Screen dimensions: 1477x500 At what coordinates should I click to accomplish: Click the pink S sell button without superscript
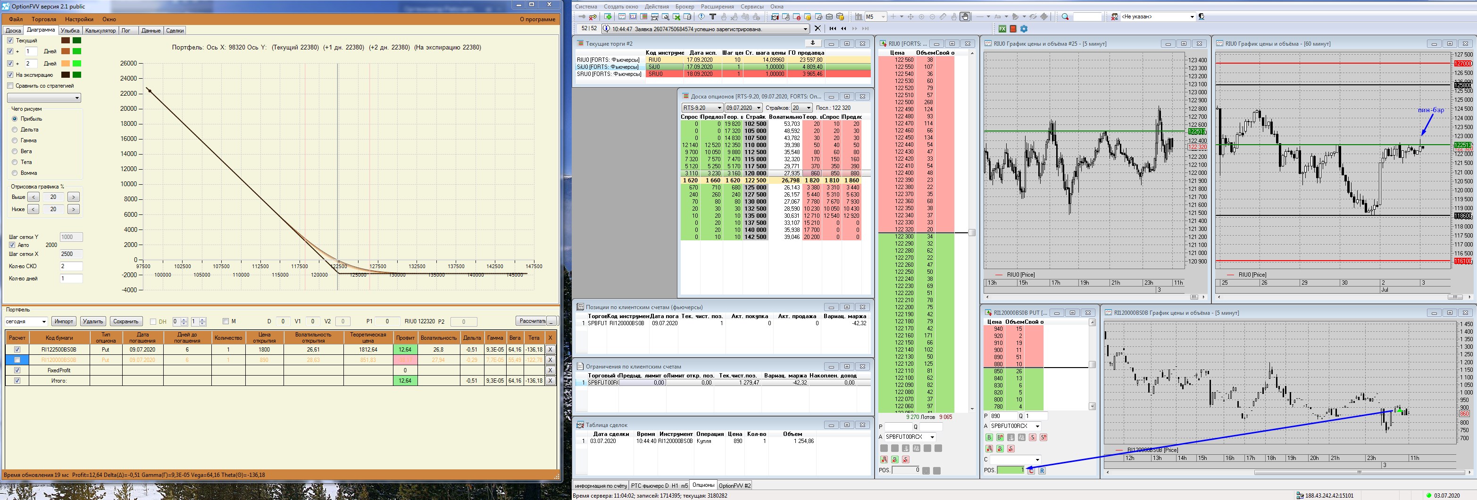[x=1032, y=438]
